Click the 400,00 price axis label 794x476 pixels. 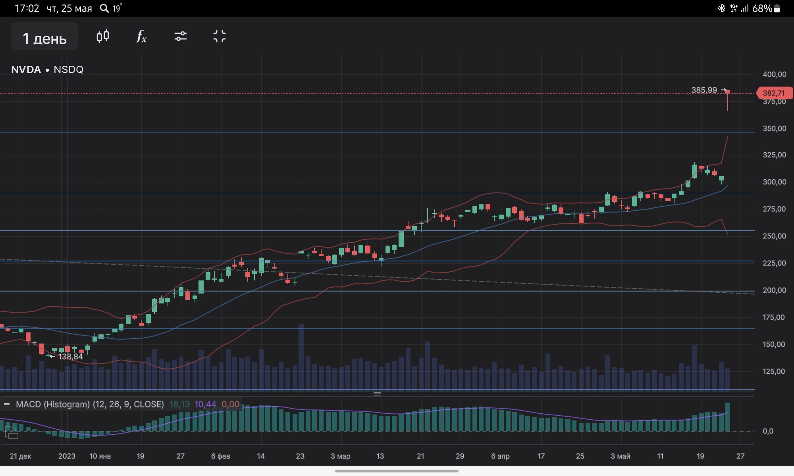click(x=775, y=74)
